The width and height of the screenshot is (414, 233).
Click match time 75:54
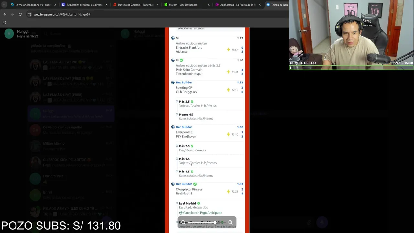click(x=235, y=50)
